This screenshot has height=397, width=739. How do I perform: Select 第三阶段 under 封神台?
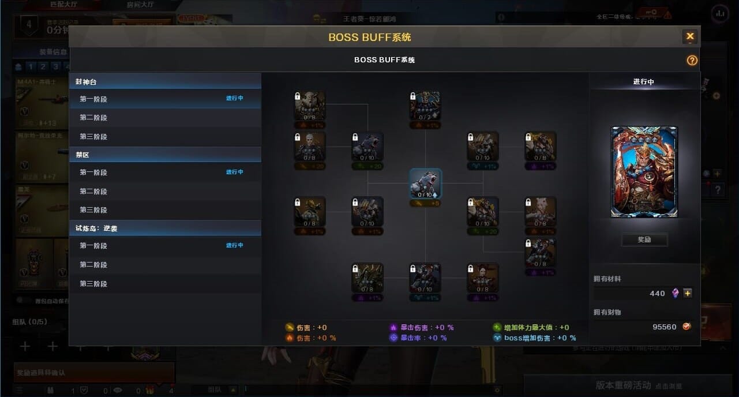tap(165, 137)
